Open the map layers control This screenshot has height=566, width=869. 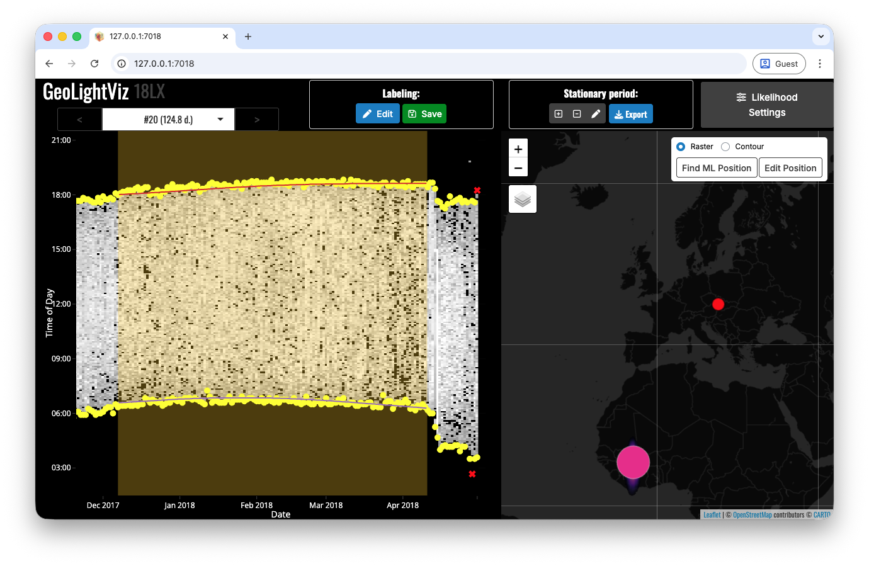tap(522, 199)
